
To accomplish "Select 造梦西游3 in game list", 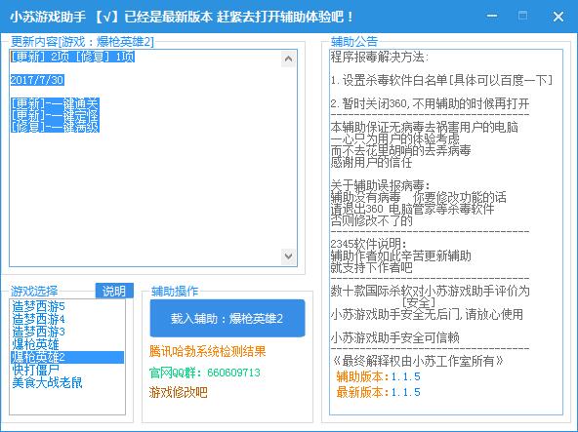I will pyautogui.click(x=38, y=332).
